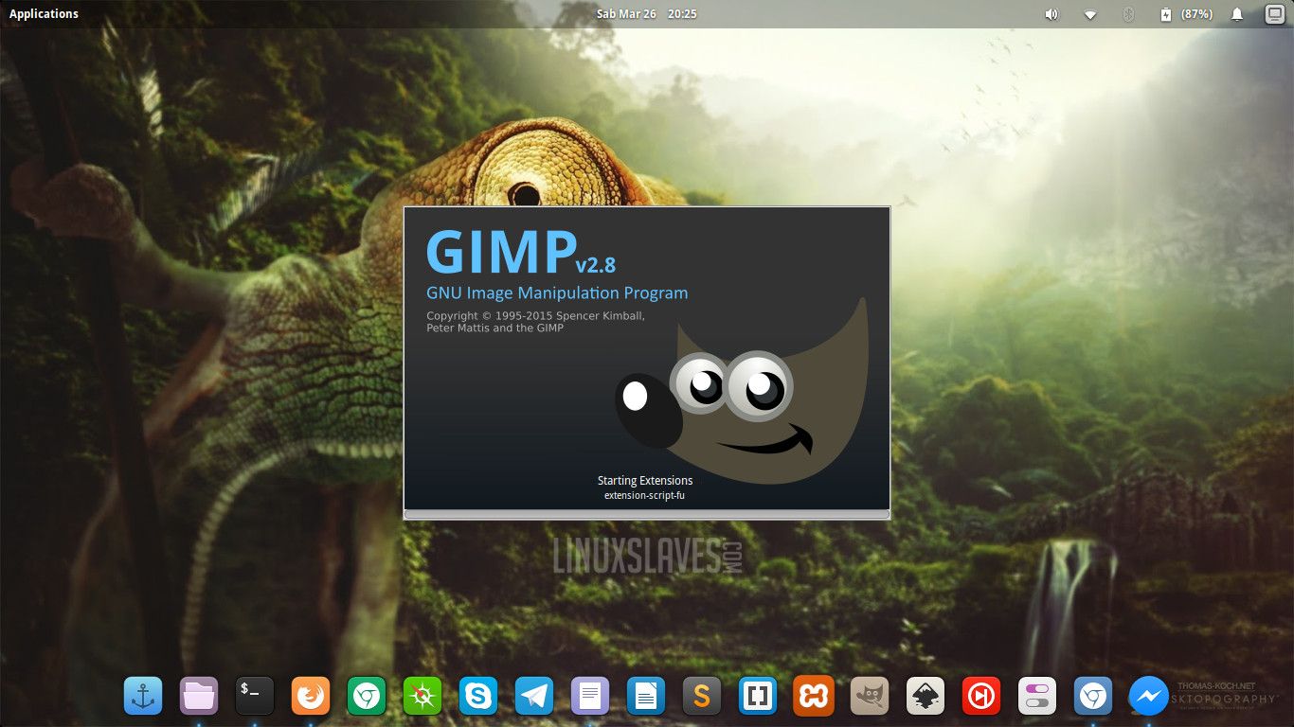Open the blue Google Chrome tile
This screenshot has height=727, width=1294.
click(1092, 696)
